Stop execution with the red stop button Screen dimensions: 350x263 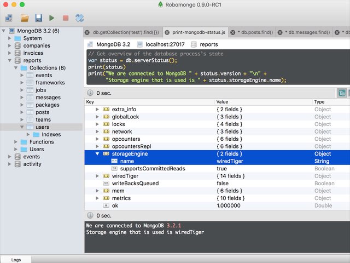tap(66, 18)
